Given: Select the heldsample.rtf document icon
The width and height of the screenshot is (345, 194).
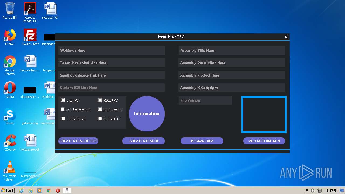Looking at the screenshot, I should click(x=30, y=143).
